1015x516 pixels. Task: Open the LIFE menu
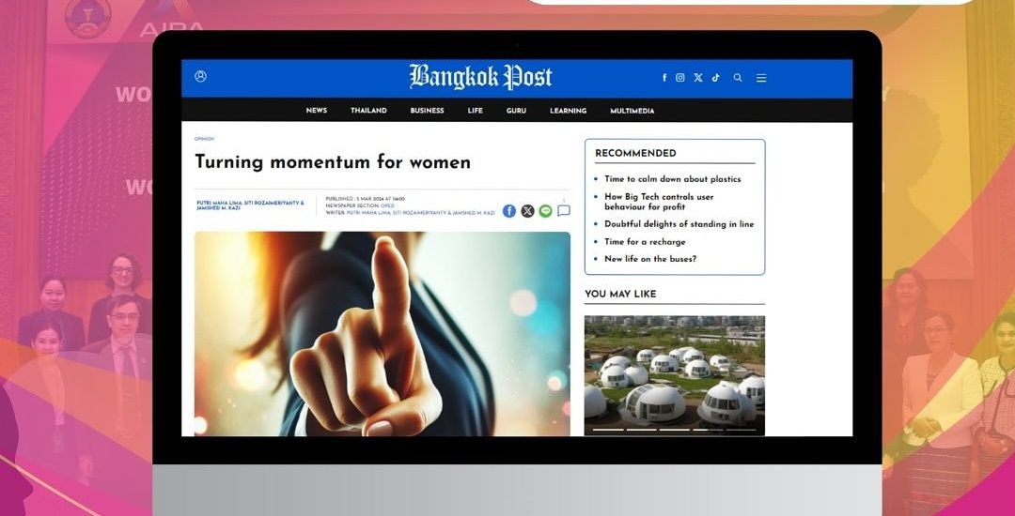[476, 111]
